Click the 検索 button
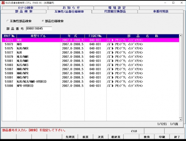The width and height of the screenshot is (186, 141). [147, 137]
